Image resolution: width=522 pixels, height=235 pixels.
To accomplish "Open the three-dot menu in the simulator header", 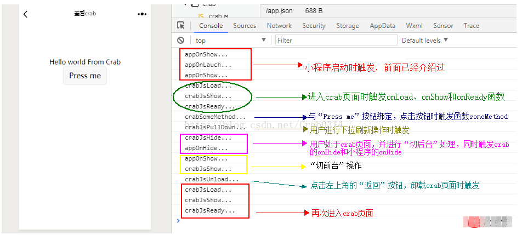I will pyautogui.click(x=142, y=14).
